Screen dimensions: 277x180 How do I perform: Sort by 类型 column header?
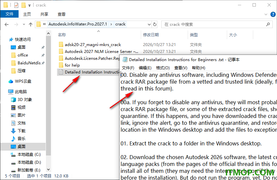pos(194,35)
